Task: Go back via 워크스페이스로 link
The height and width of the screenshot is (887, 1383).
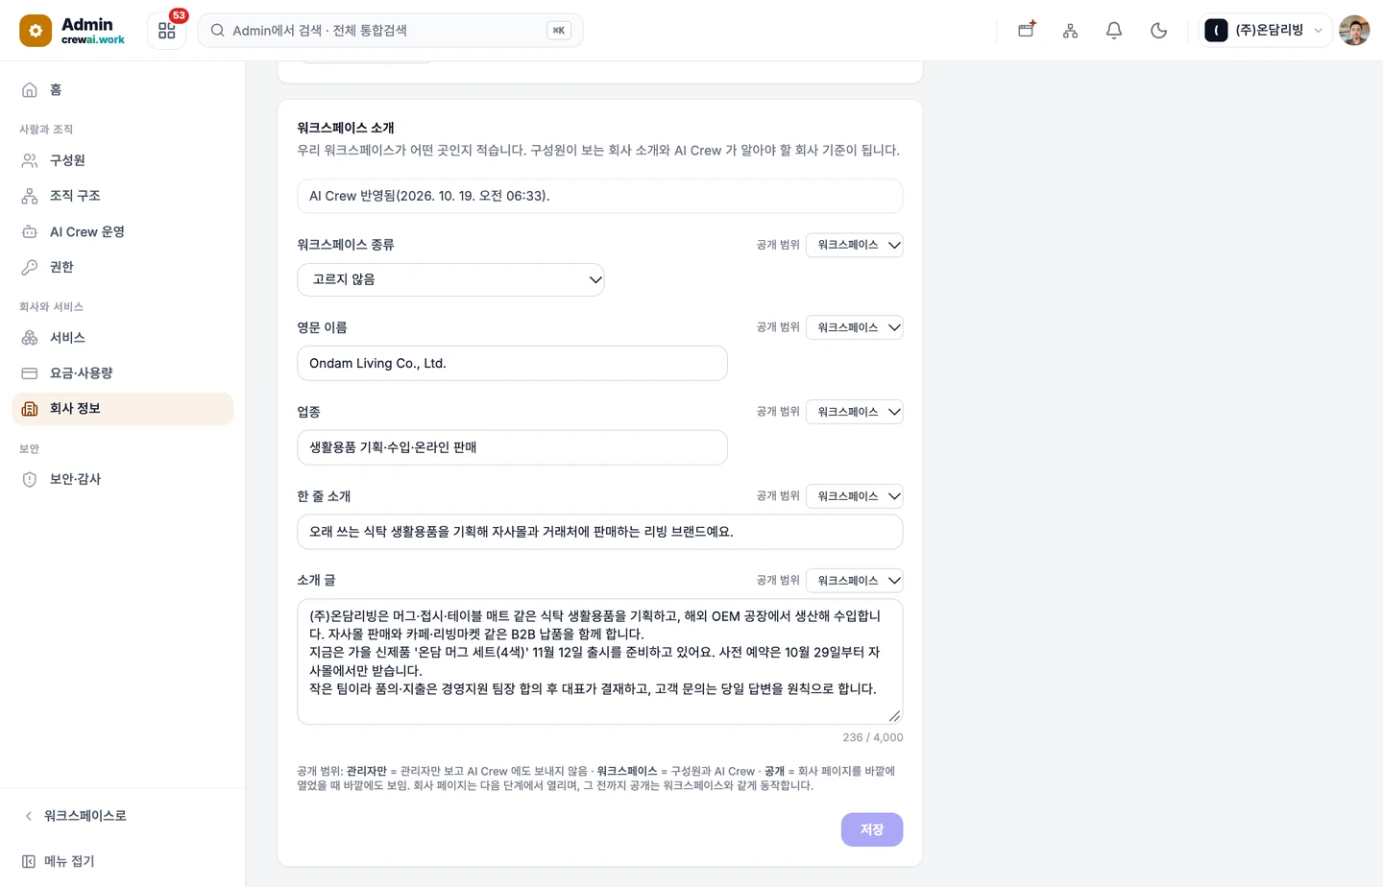Action: click(x=122, y=816)
